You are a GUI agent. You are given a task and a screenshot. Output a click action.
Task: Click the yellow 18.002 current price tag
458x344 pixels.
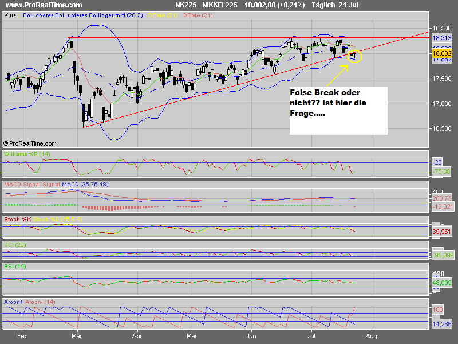[x=441, y=53]
